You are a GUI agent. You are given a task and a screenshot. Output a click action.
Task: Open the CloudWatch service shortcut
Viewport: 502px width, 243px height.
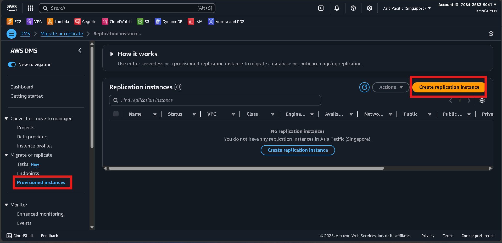pyautogui.click(x=117, y=21)
